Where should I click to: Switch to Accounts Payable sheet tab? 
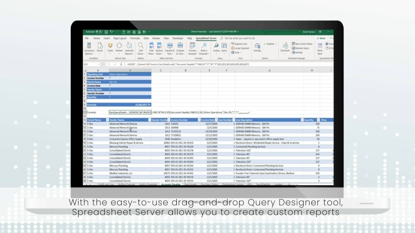[171, 184]
